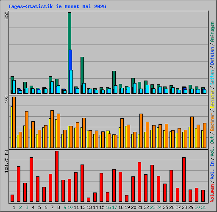Image resolution: width=217 pixels, height=212 pixels.
Task: Click the red Volumen bar for day 8
Action: pos(57,176)
